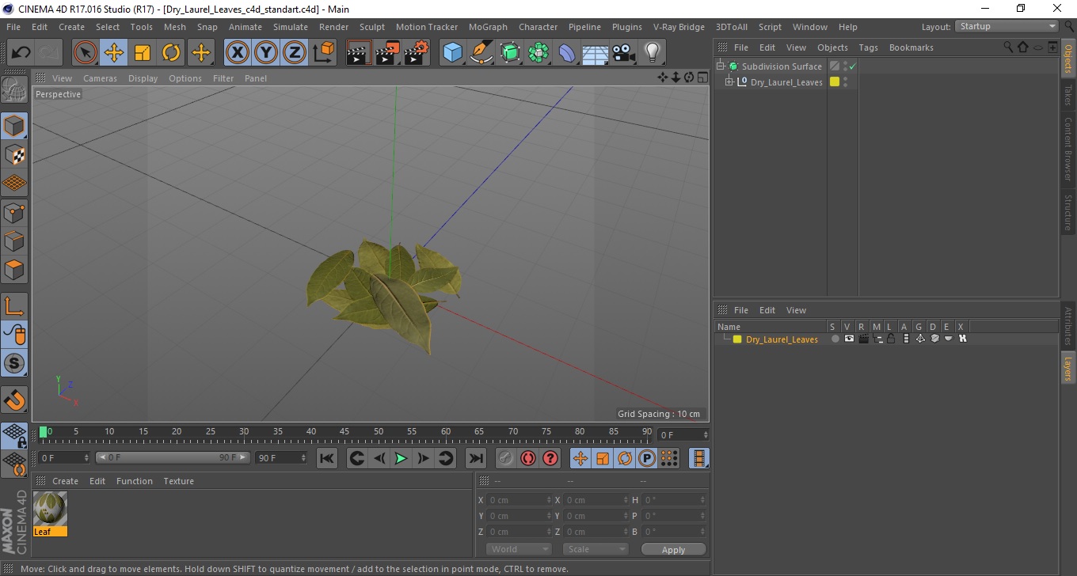Add a Floor environment object
Viewport: 1077px width, 576px height.
[x=596, y=53]
